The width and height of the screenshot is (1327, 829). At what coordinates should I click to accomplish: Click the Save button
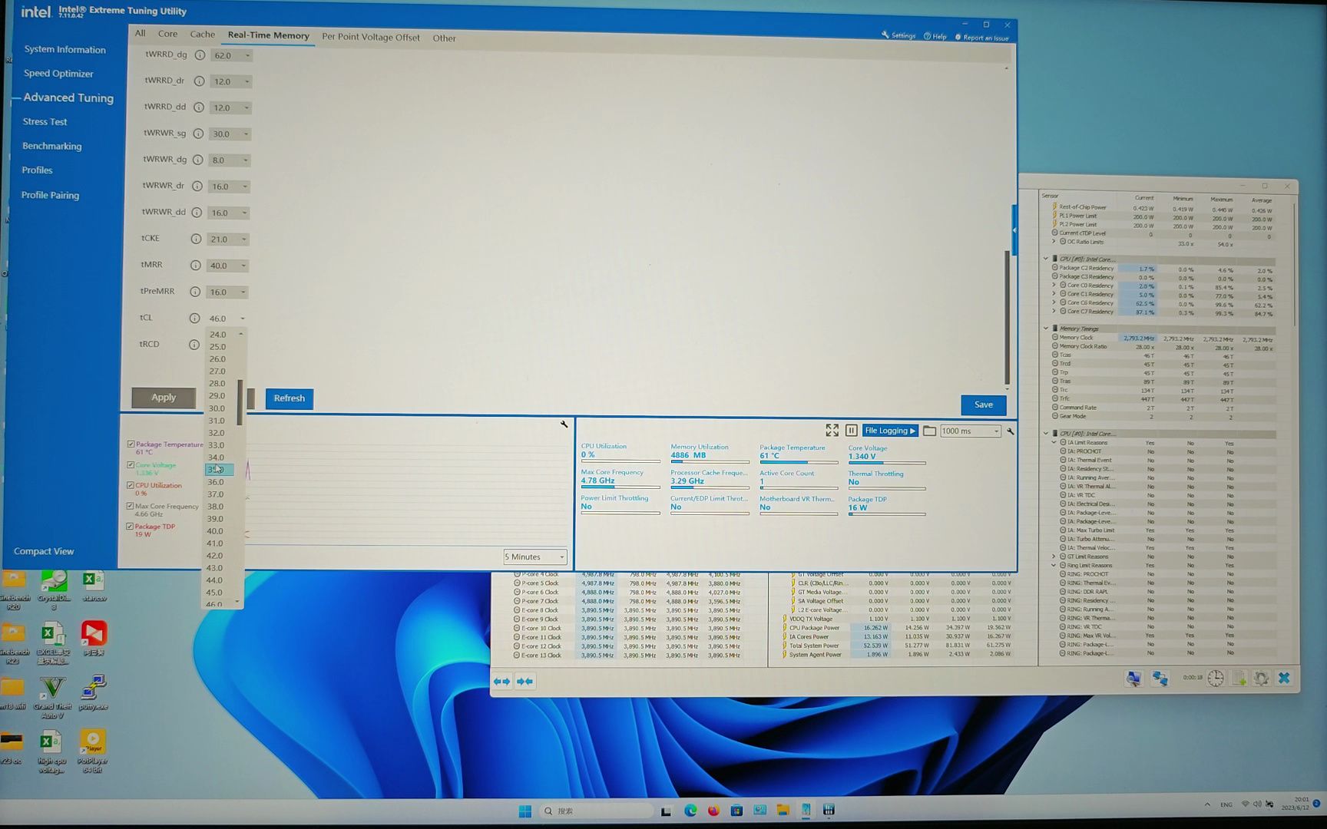click(x=983, y=405)
